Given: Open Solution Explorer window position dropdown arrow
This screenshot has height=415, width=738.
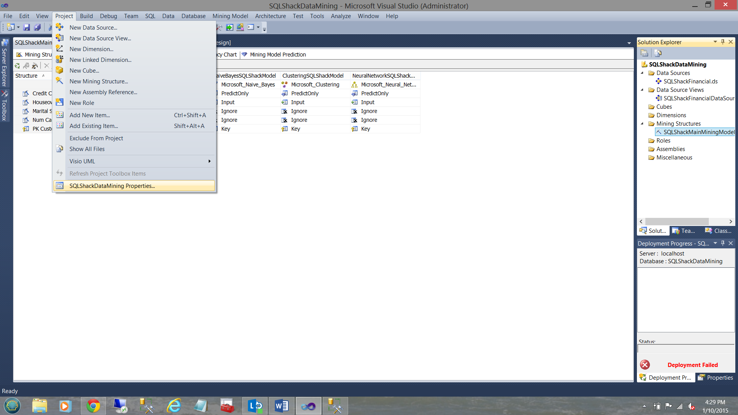Looking at the screenshot, I should coord(715,42).
